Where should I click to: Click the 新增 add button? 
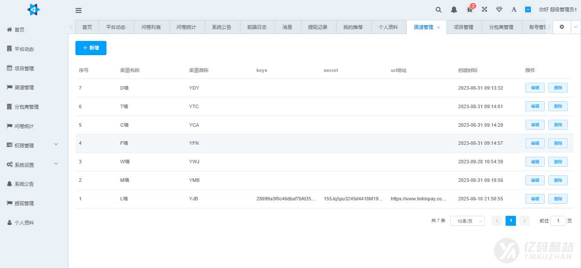(x=91, y=48)
